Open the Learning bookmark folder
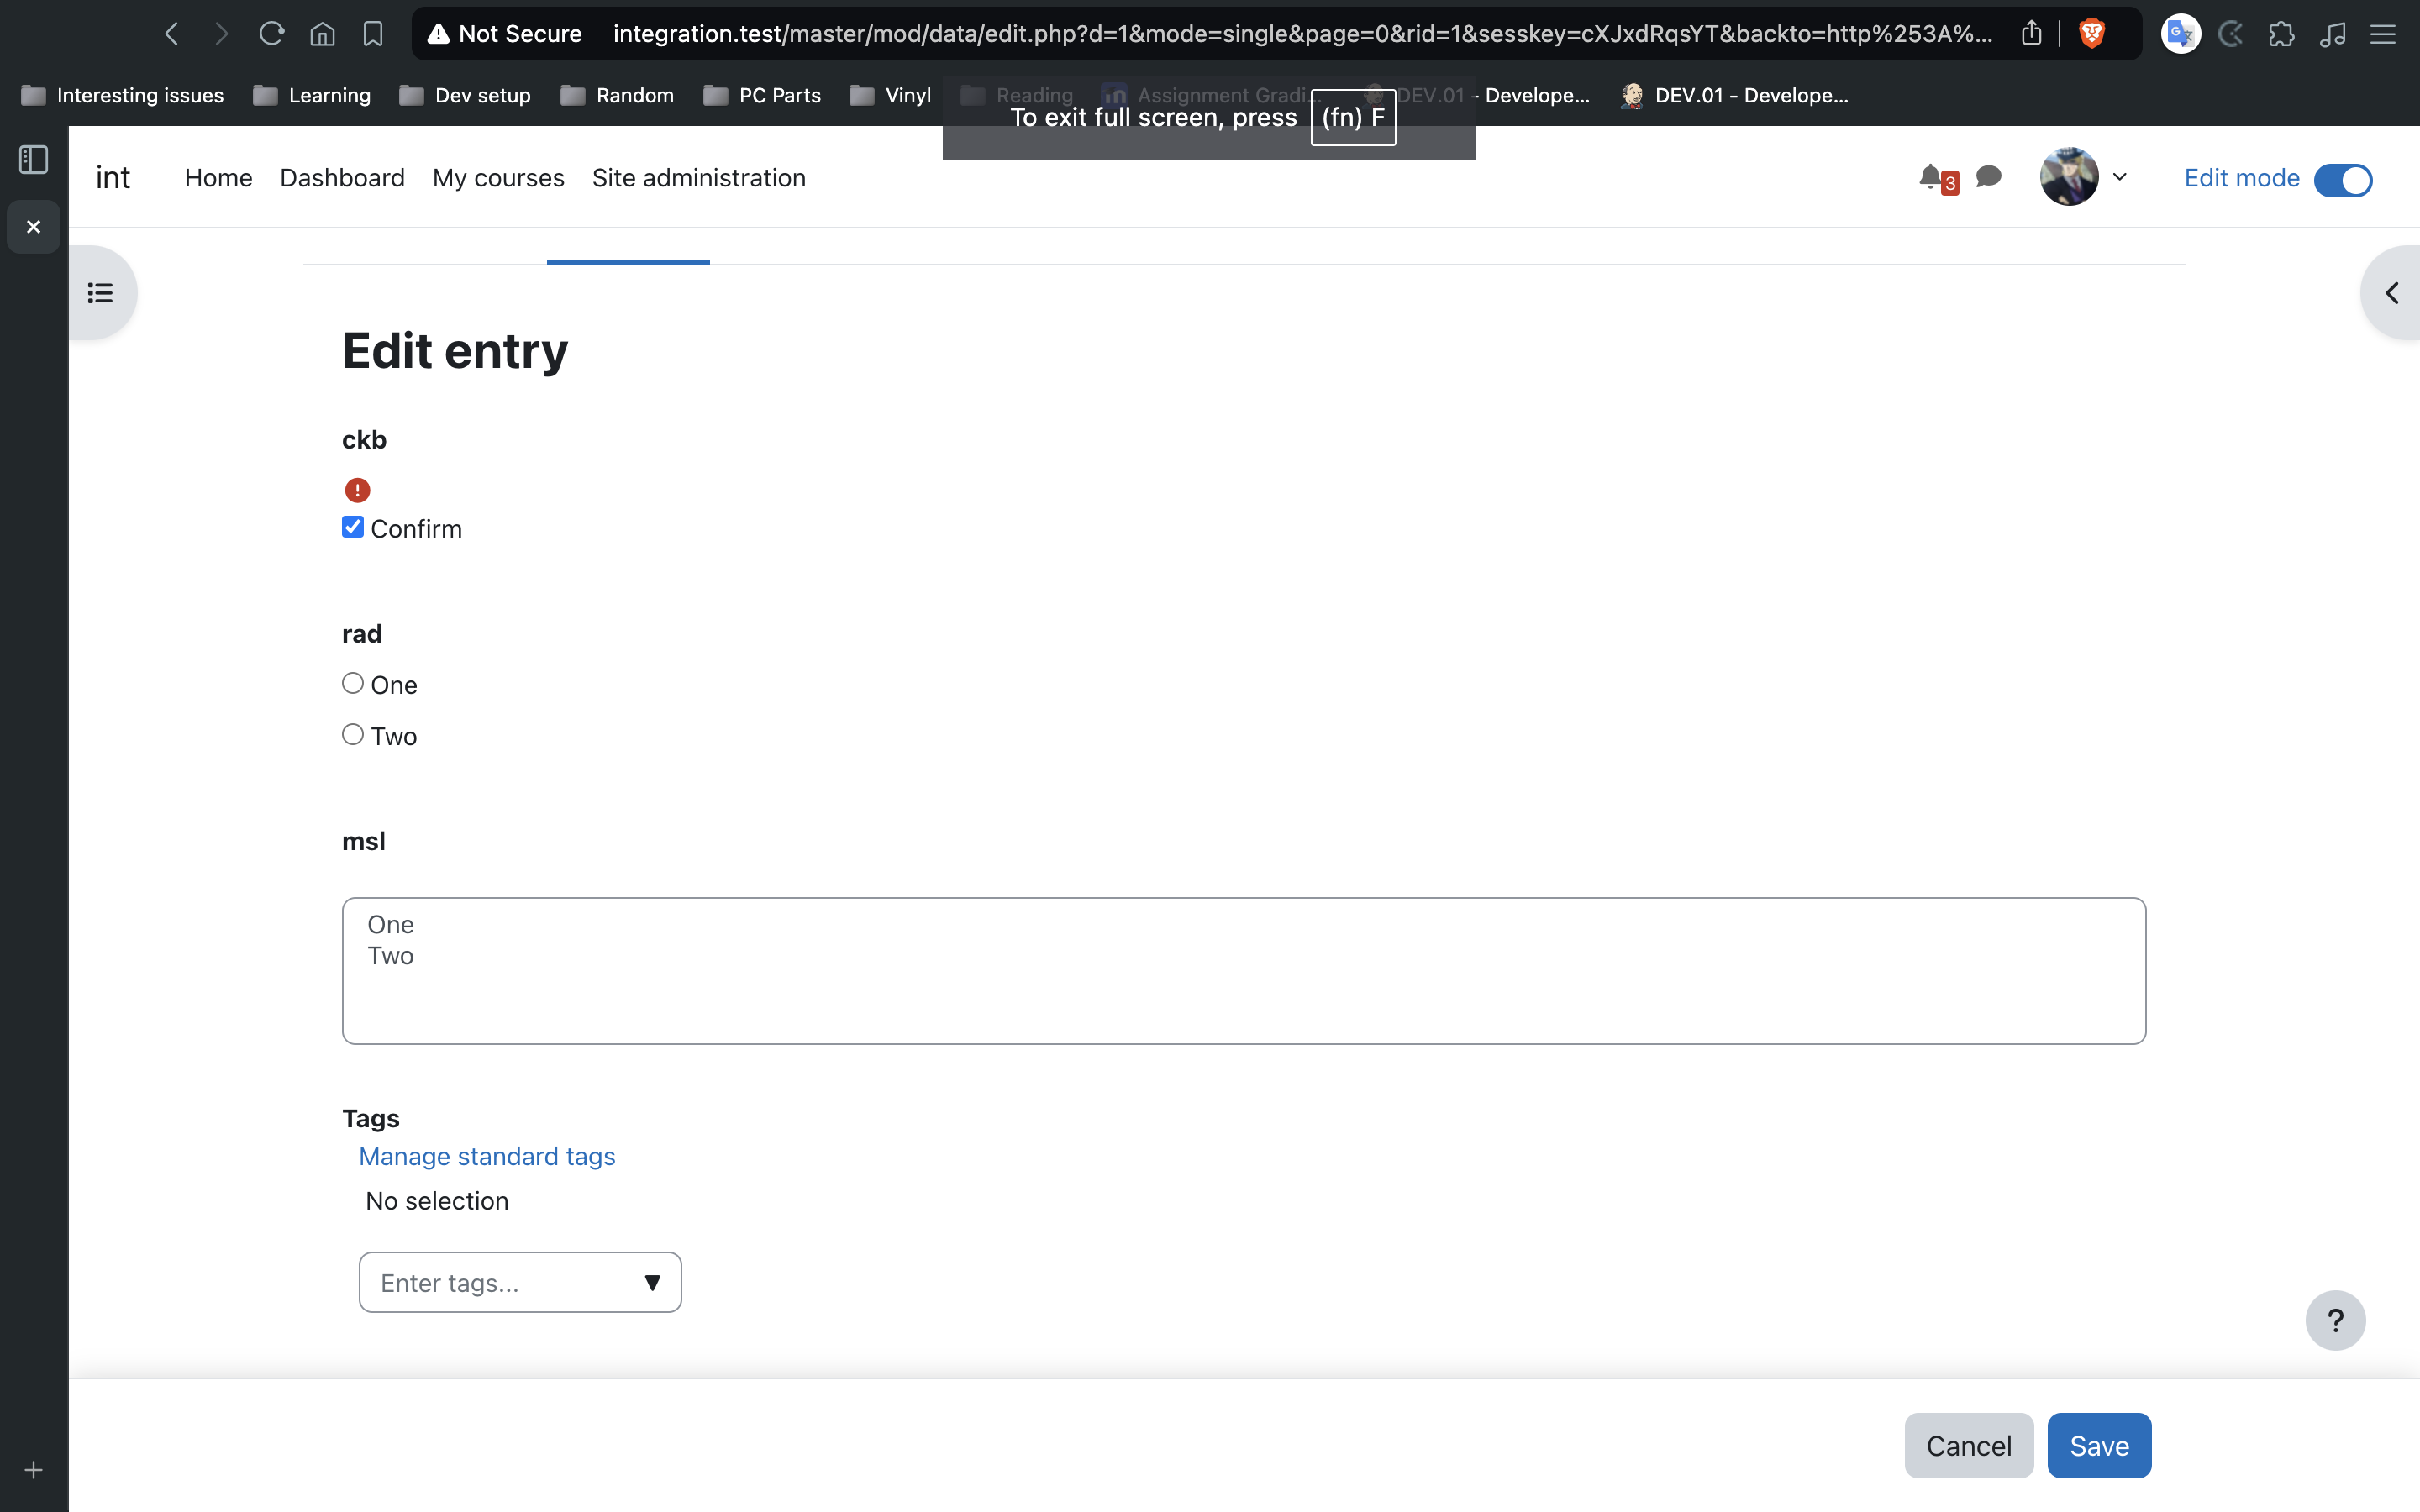2420x1512 pixels. coord(312,95)
